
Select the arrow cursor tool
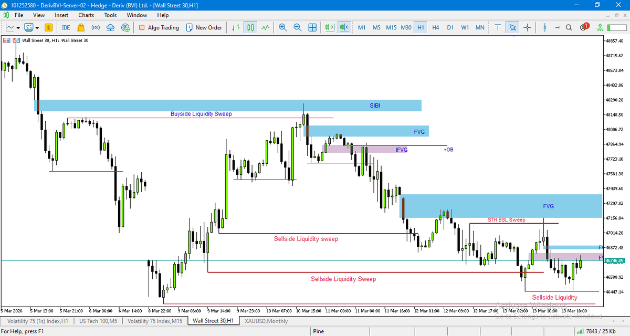[512, 27]
